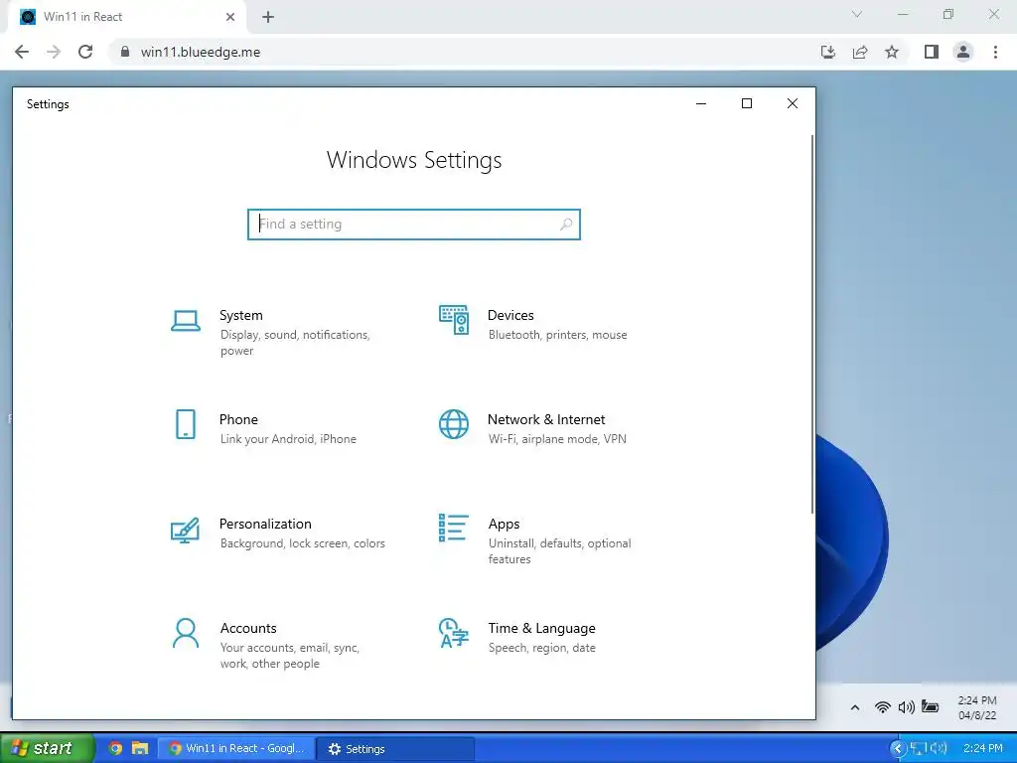Click the XP start button
This screenshot has width=1017, height=763.
click(47, 748)
